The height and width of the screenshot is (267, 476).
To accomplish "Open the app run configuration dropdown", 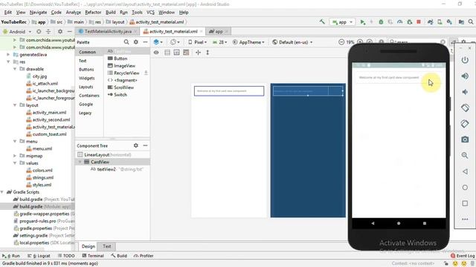I will coord(342,22).
